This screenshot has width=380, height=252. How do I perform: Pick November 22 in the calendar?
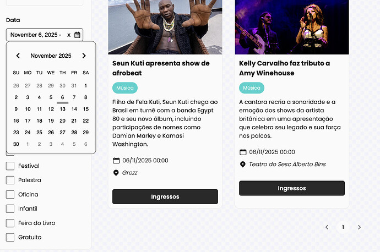[x=86, y=121]
